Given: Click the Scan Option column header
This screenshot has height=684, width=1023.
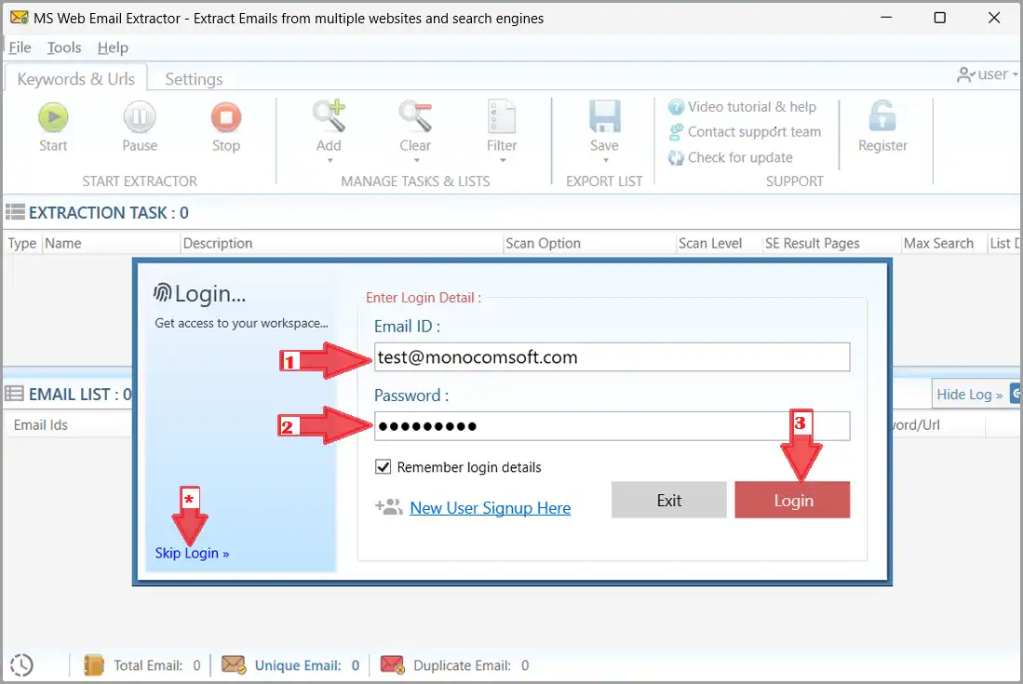Looking at the screenshot, I should coord(590,243).
